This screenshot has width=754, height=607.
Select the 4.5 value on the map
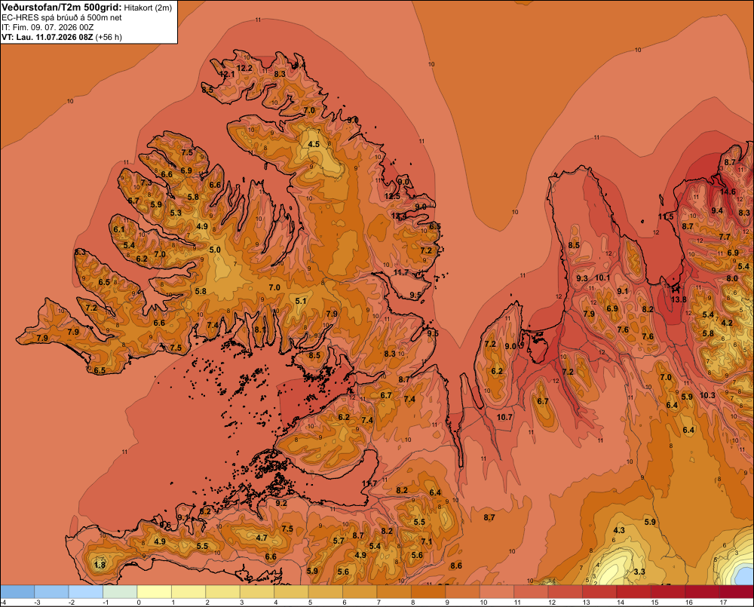click(314, 144)
